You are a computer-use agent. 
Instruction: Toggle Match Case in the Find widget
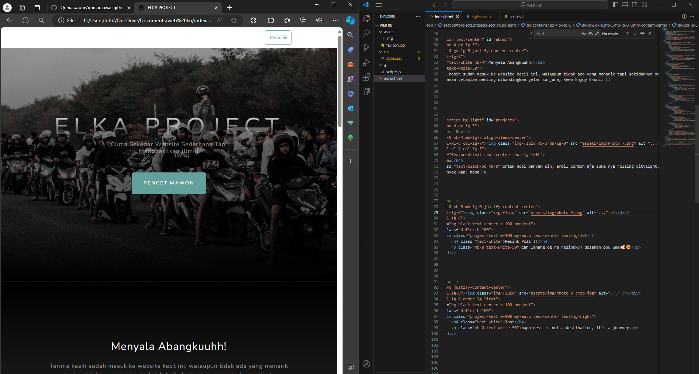coord(583,33)
